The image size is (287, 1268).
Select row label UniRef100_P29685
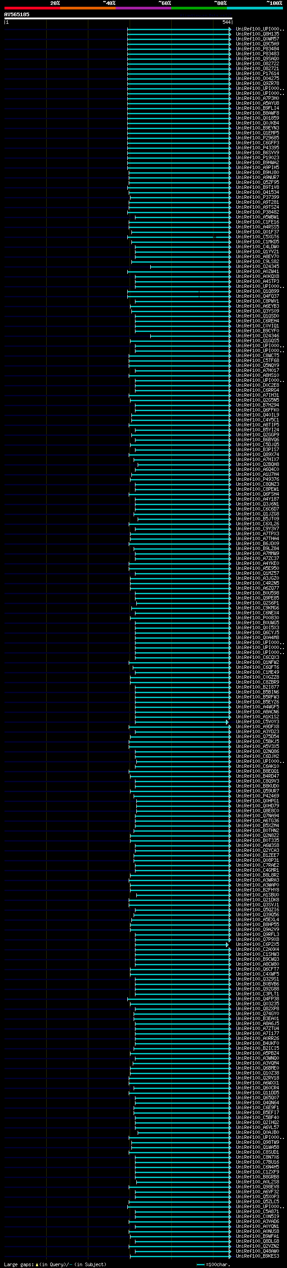coord(257,138)
